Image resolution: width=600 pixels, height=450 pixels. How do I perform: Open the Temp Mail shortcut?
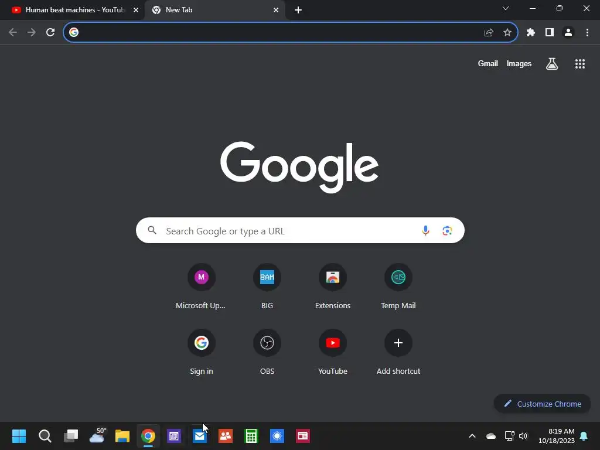click(x=398, y=286)
